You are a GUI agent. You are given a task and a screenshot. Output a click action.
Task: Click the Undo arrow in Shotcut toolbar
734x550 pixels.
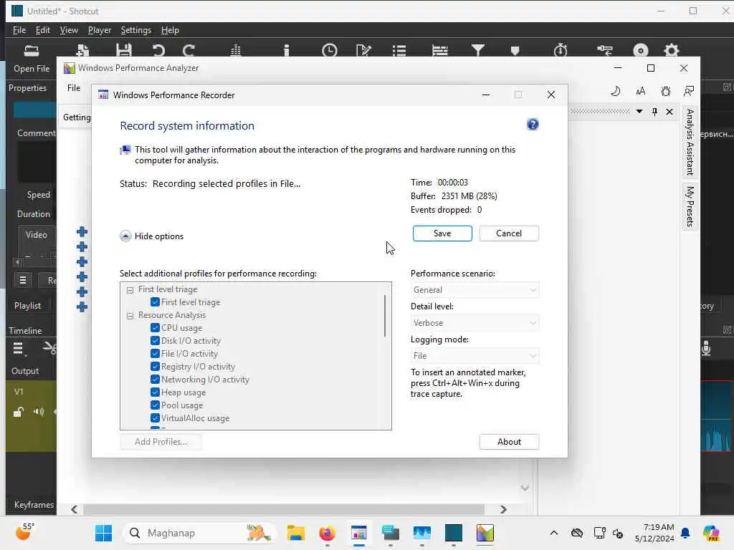158,50
